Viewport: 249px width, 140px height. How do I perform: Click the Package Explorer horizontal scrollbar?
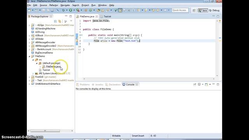click(45, 131)
